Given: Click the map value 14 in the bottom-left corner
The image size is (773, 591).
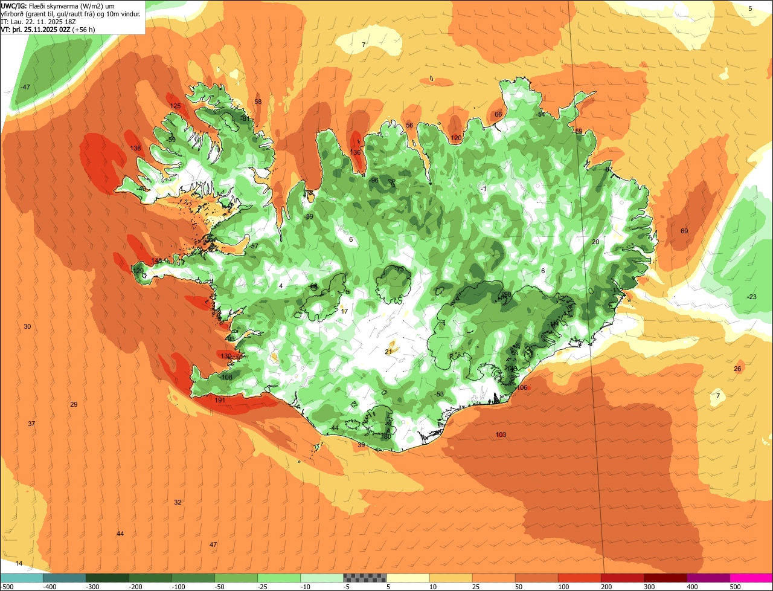Looking at the screenshot, I should pyautogui.click(x=19, y=564).
